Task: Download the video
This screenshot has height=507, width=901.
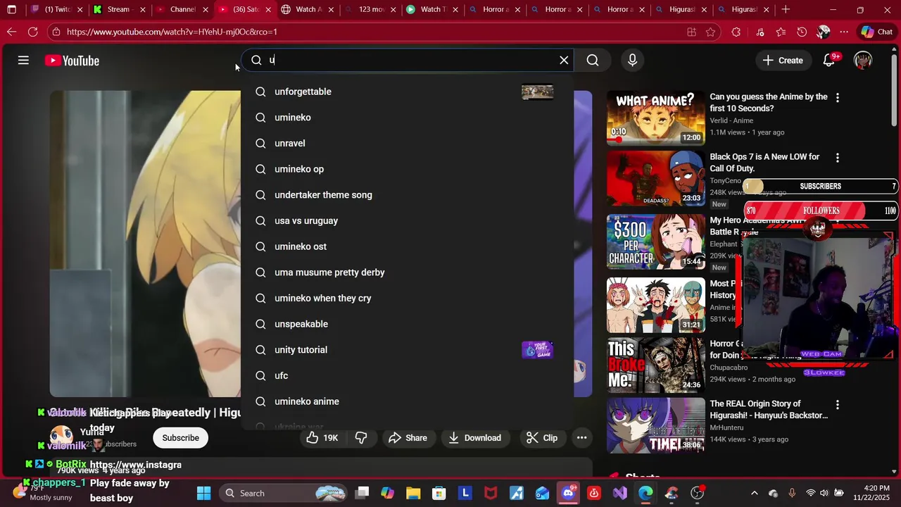Action: (x=474, y=438)
